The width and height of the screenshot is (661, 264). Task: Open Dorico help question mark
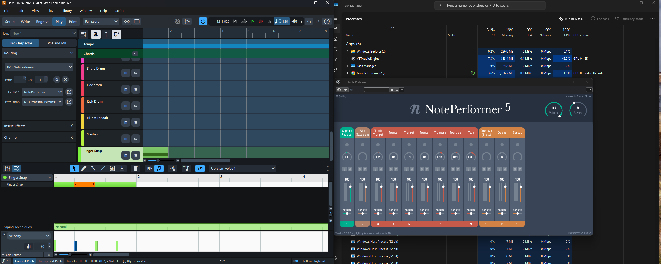pyautogui.click(x=327, y=22)
